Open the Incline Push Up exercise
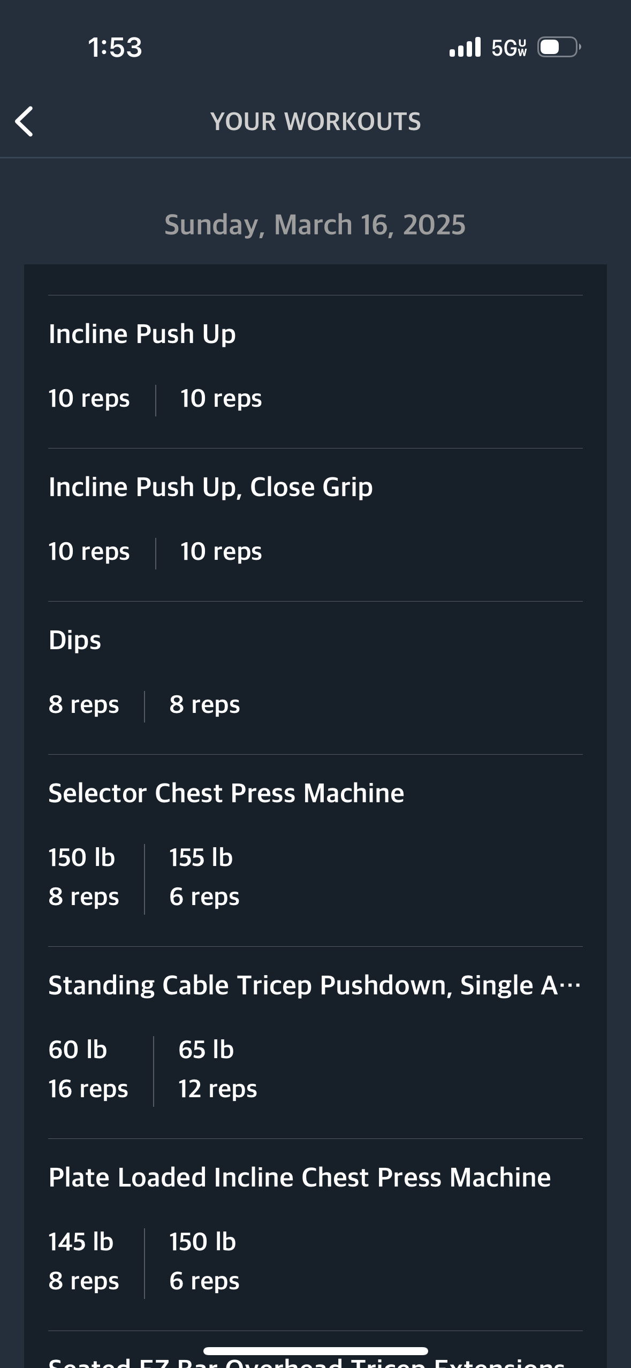Image resolution: width=631 pixels, height=1368 pixels. [142, 334]
